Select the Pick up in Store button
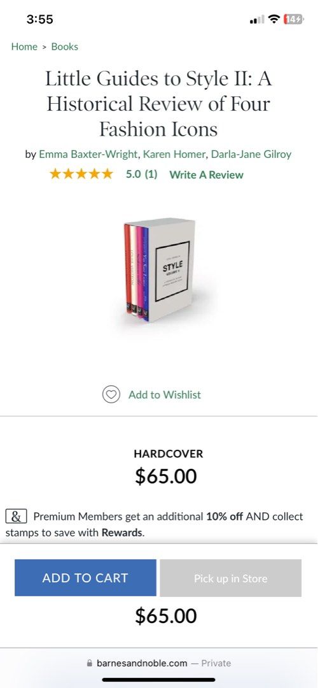 click(x=231, y=578)
